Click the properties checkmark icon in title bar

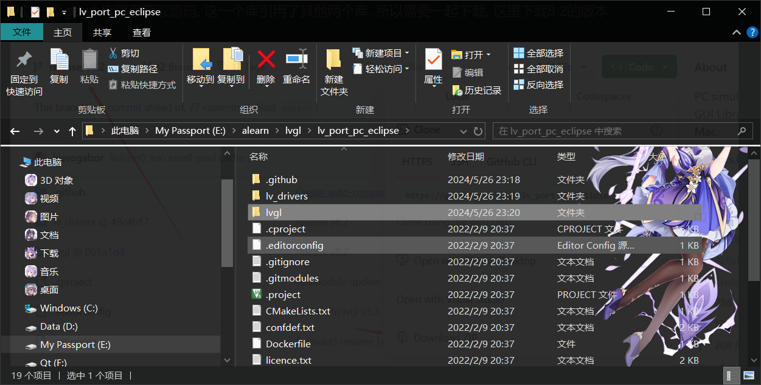[35, 12]
